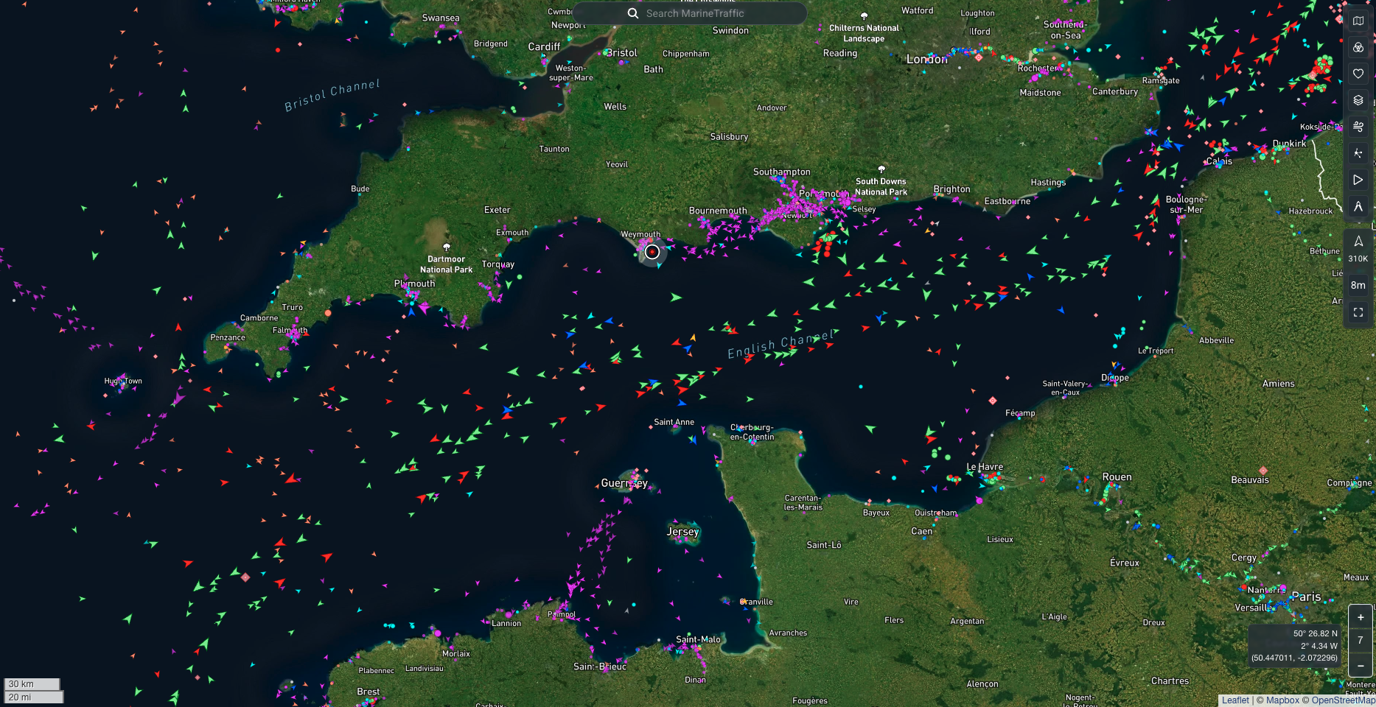Image resolution: width=1376 pixels, height=707 pixels.
Task: Click the Southampton city label
Action: (x=782, y=172)
